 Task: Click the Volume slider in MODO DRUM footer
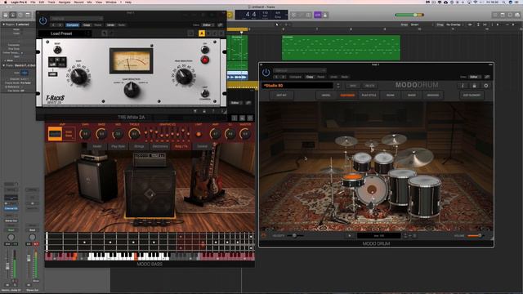tap(475, 236)
